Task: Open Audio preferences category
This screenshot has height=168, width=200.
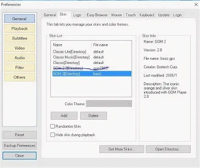Action: pyautogui.click(x=19, y=58)
